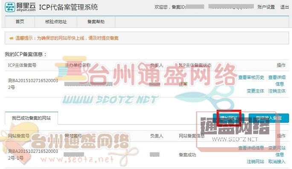Screen dimensions: 292x169
Task: Click the Aliyun cloud logo icon
Action: tap(10, 7)
